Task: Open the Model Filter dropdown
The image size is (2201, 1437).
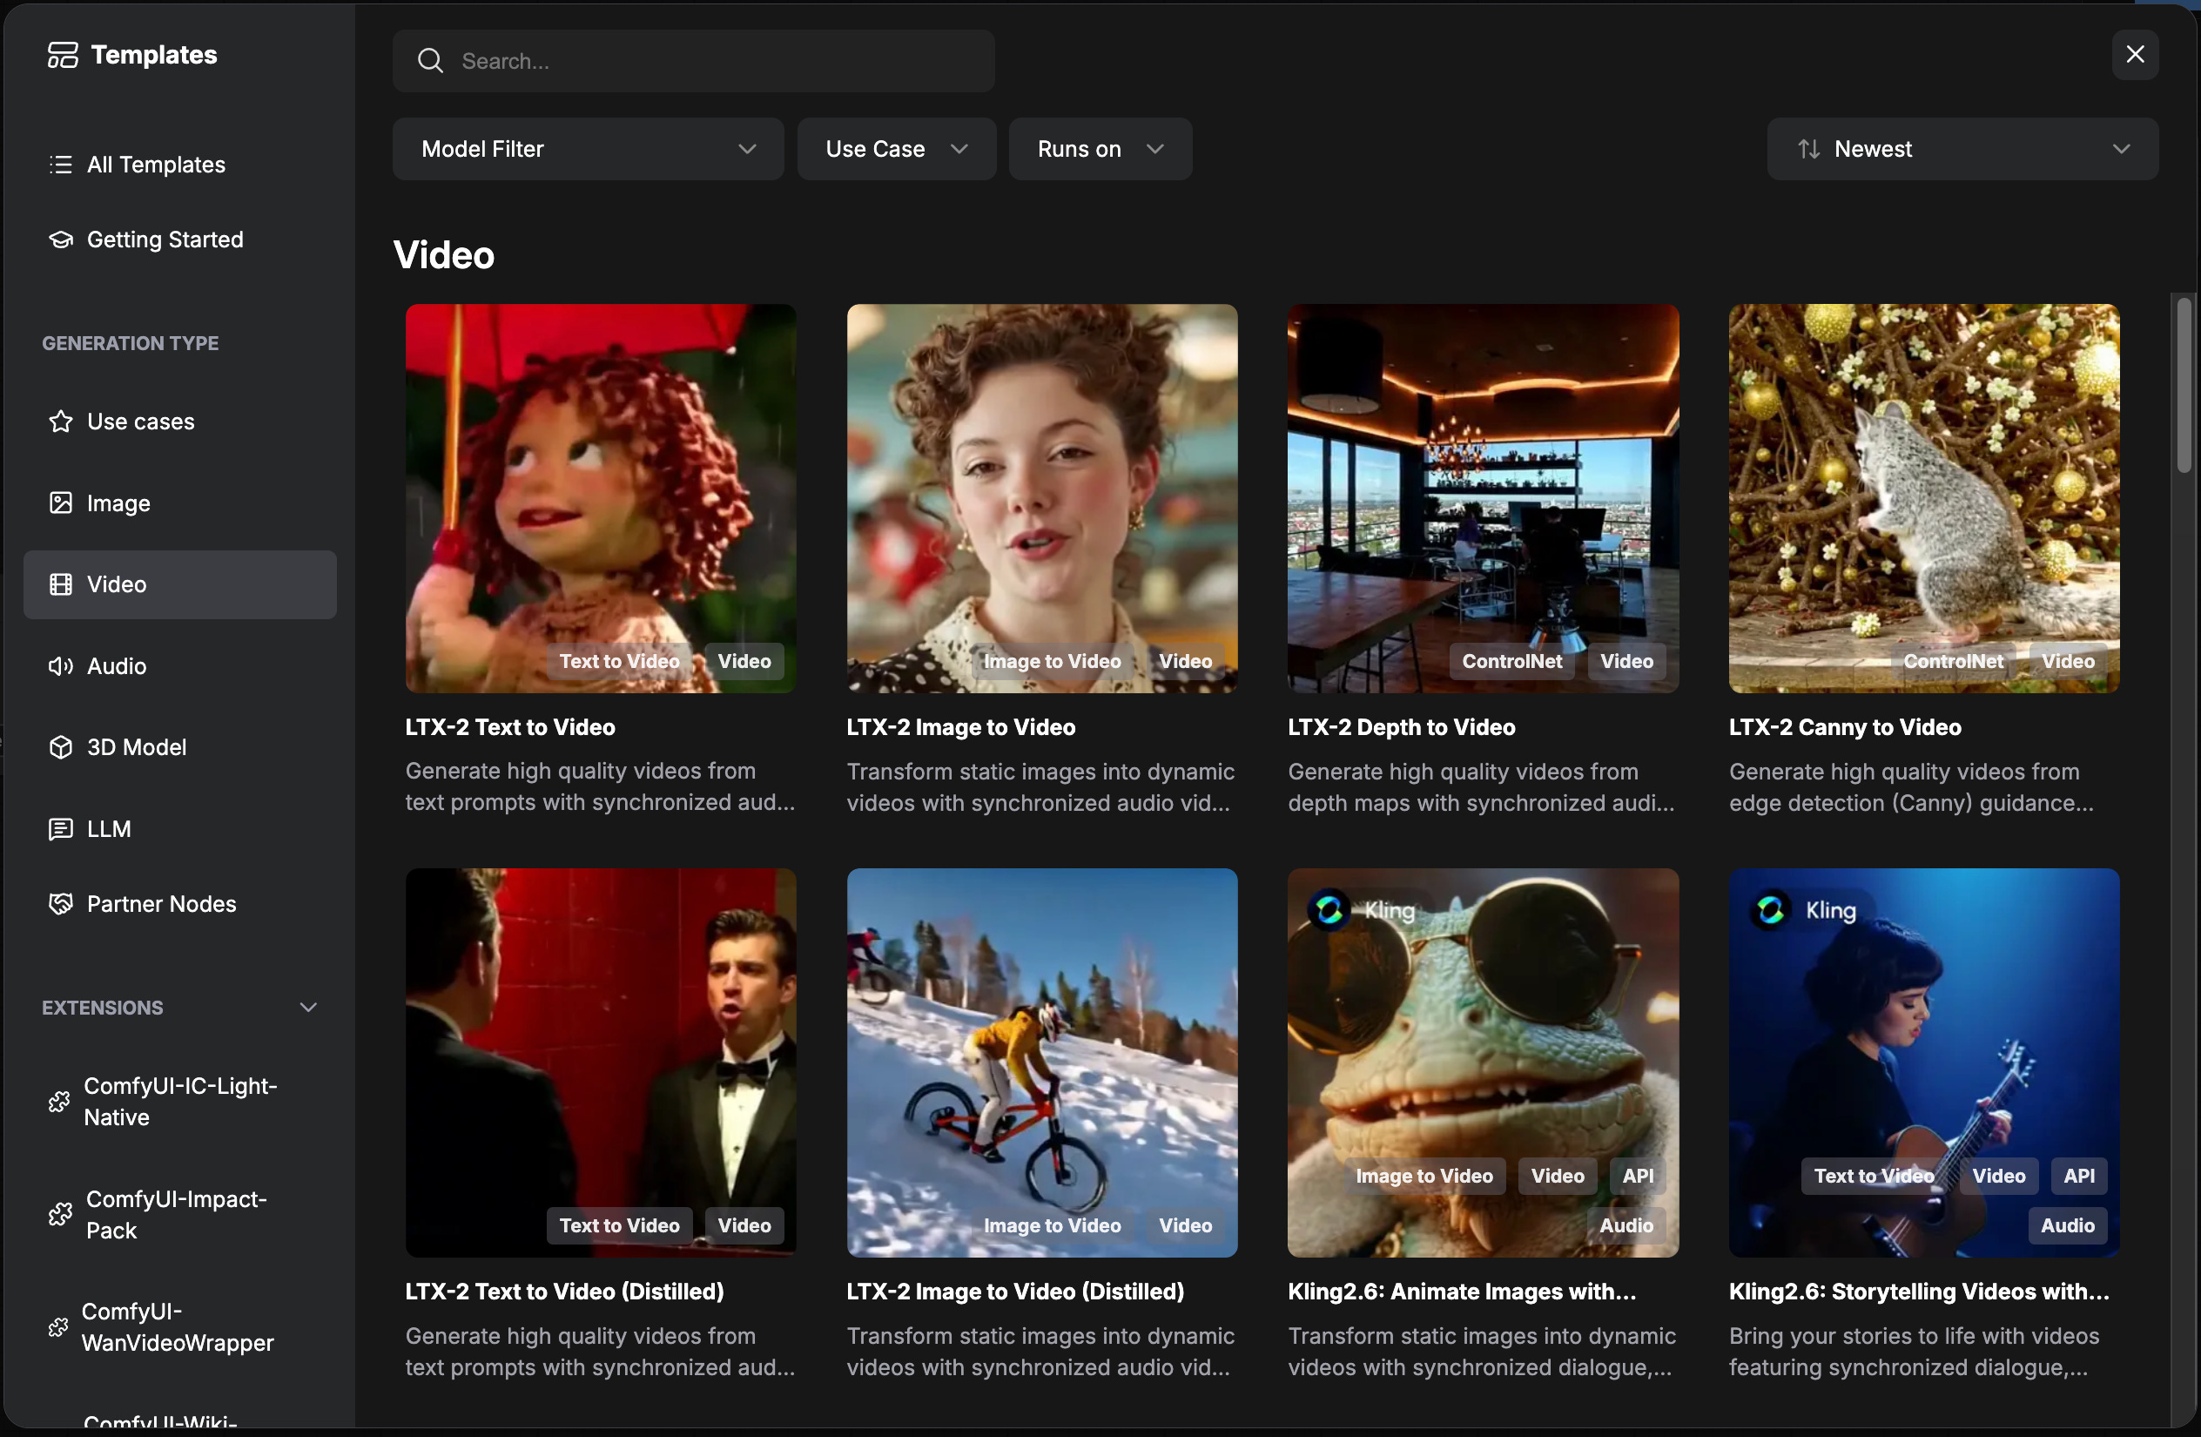Action: tap(589, 148)
